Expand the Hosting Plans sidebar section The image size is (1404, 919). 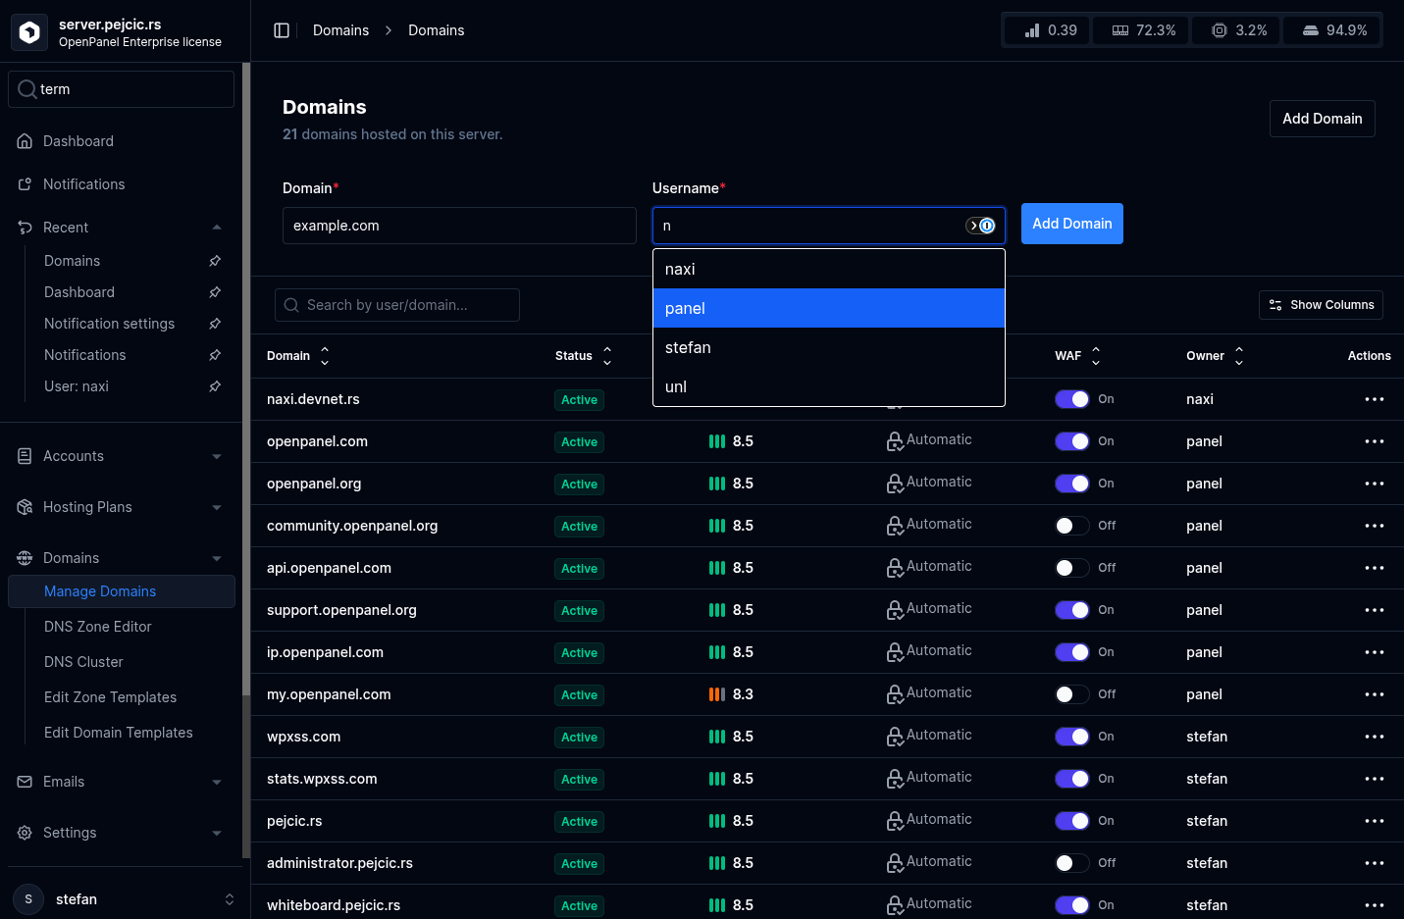tap(217, 507)
